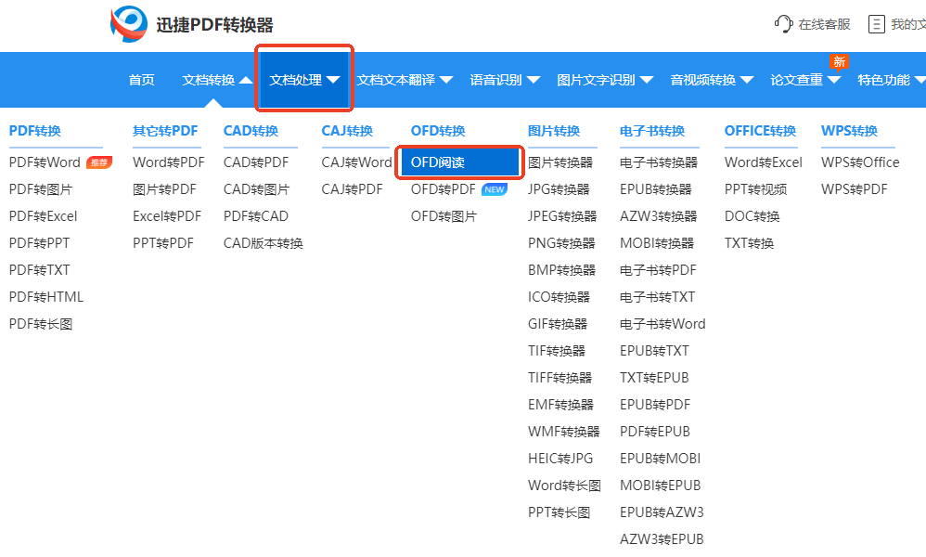926x557 pixels.
Task: Click the 文档处理 menu item
Action: click(297, 80)
